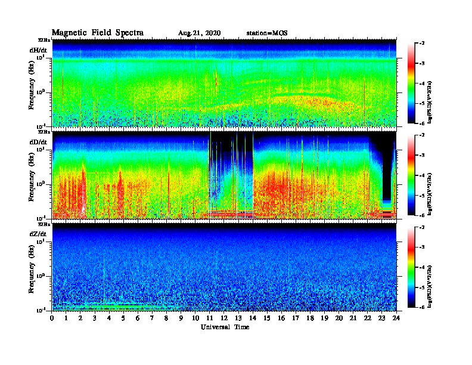The height and width of the screenshot is (365, 472).
Task: Click the dH/dt panel color scale bar
Action: 411,83
